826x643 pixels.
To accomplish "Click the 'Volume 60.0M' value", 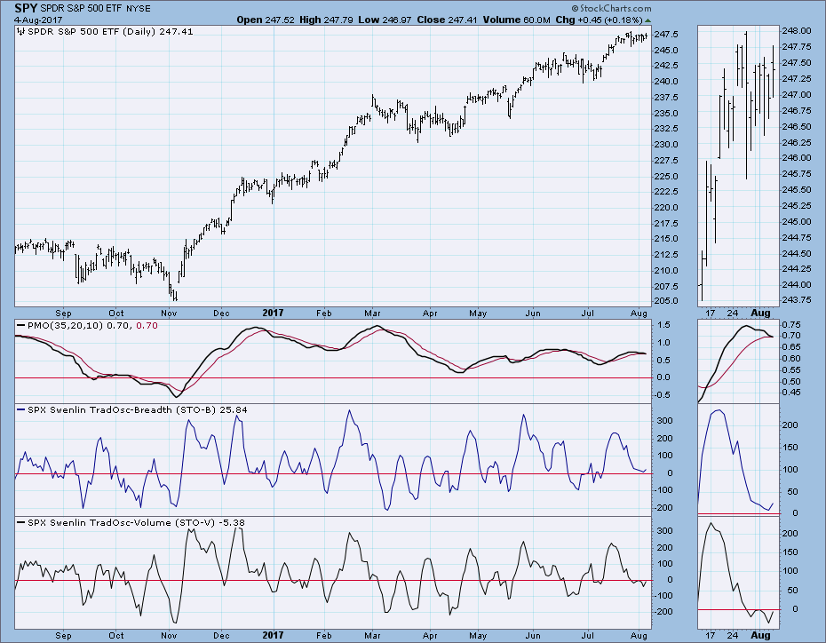I will (516, 20).
